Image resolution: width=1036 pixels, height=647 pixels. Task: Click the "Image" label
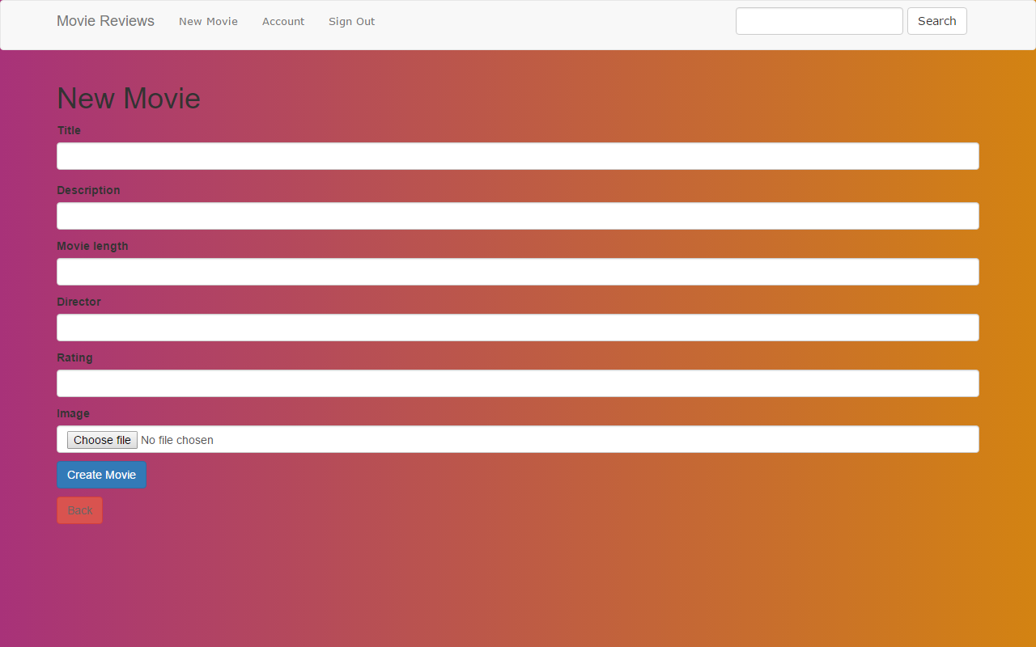click(x=73, y=413)
